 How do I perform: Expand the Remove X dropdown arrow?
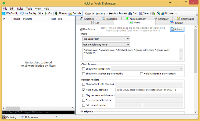pos(42,13)
